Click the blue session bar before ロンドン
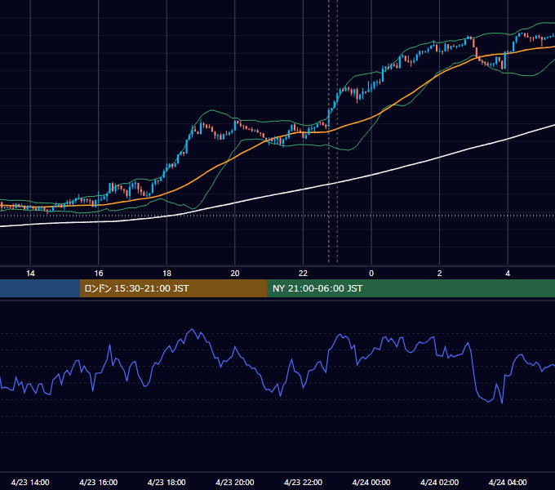Screen dimensions: 555x490 coord(40,288)
